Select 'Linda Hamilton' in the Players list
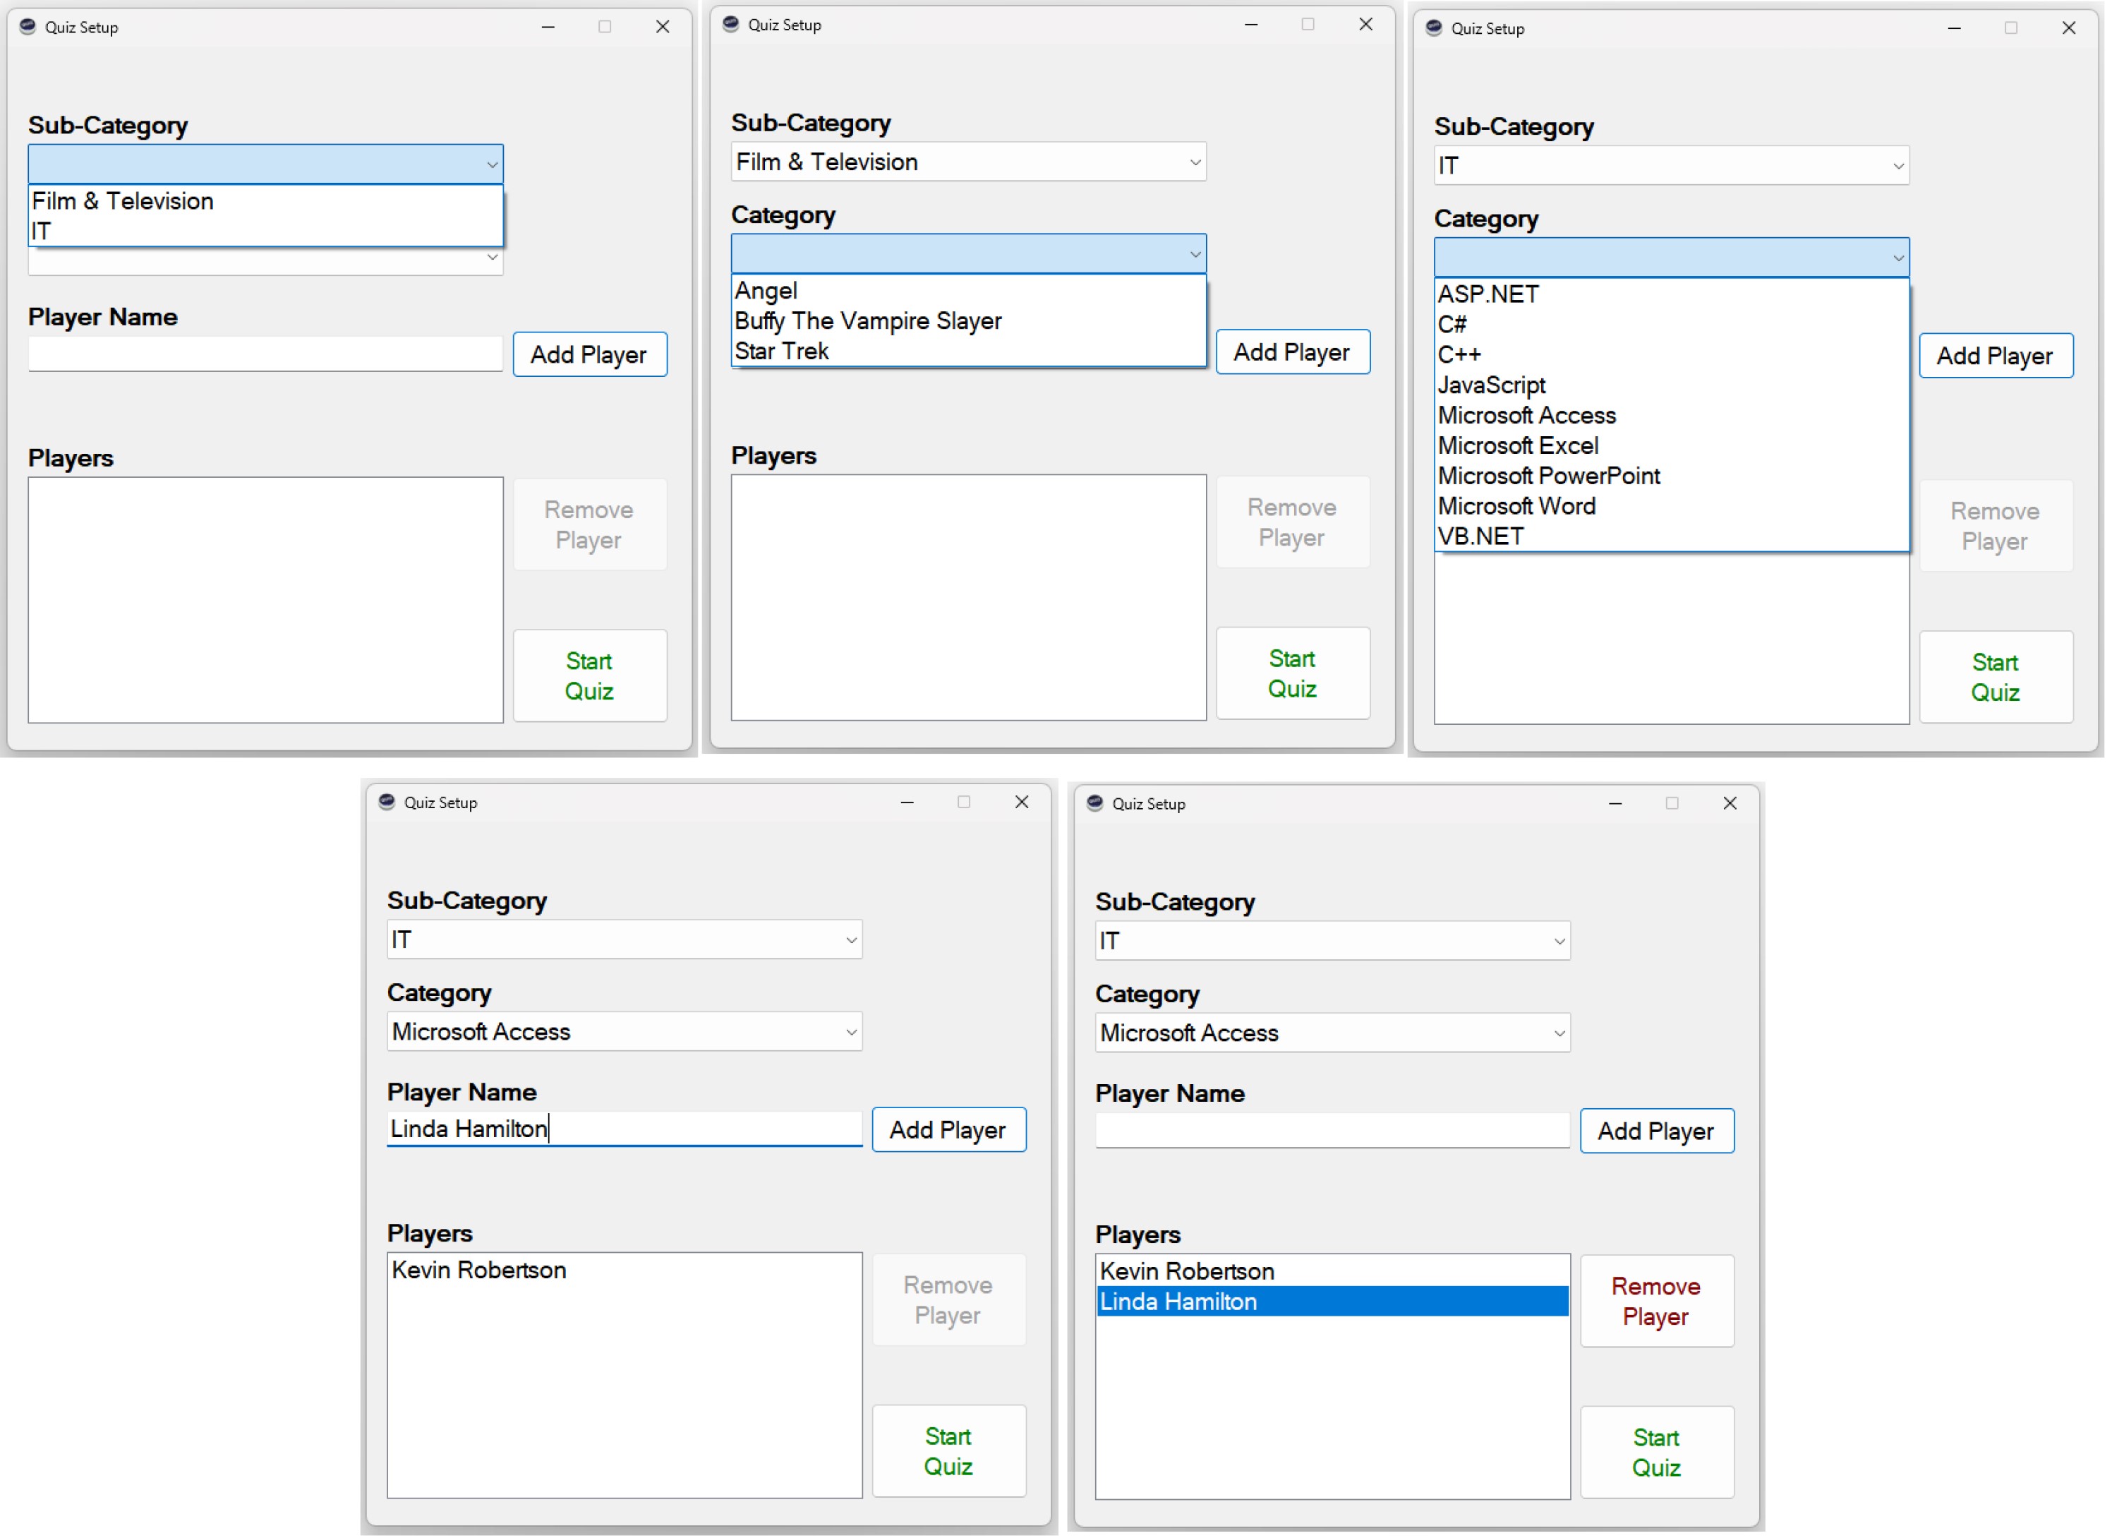This screenshot has width=2112, height=1538. (1179, 1302)
